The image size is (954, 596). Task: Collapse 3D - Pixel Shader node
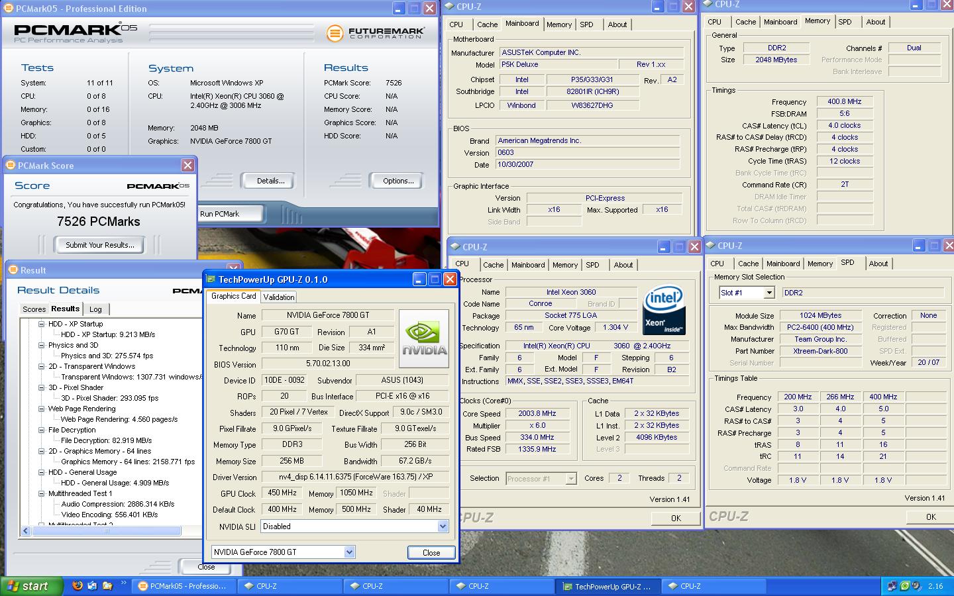(x=41, y=387)
